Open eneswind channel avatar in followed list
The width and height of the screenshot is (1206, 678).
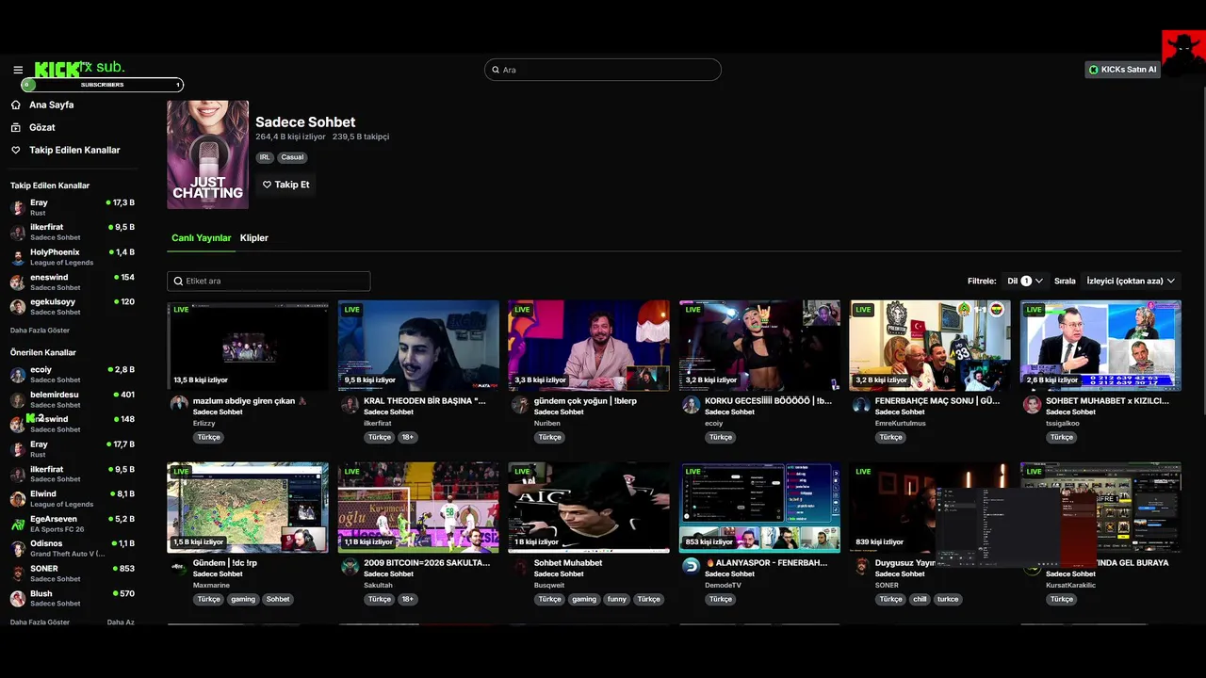point(18,282)
